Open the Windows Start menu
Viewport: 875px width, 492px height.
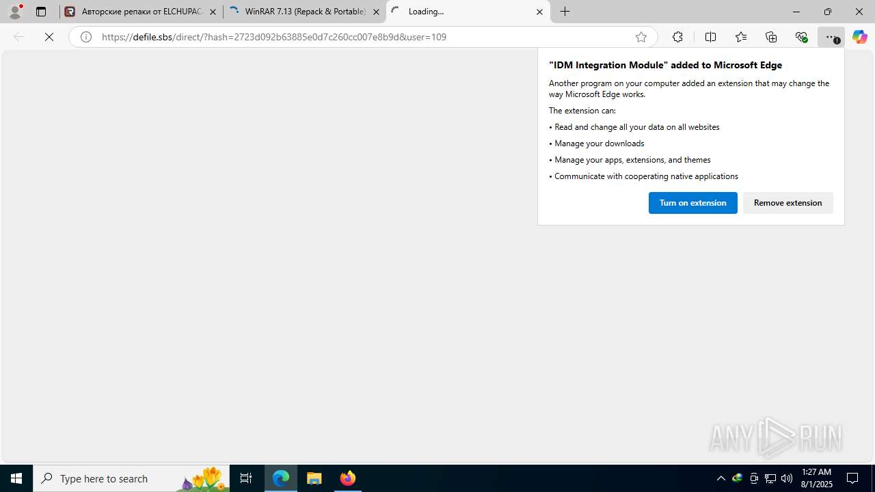click(16, 478)
